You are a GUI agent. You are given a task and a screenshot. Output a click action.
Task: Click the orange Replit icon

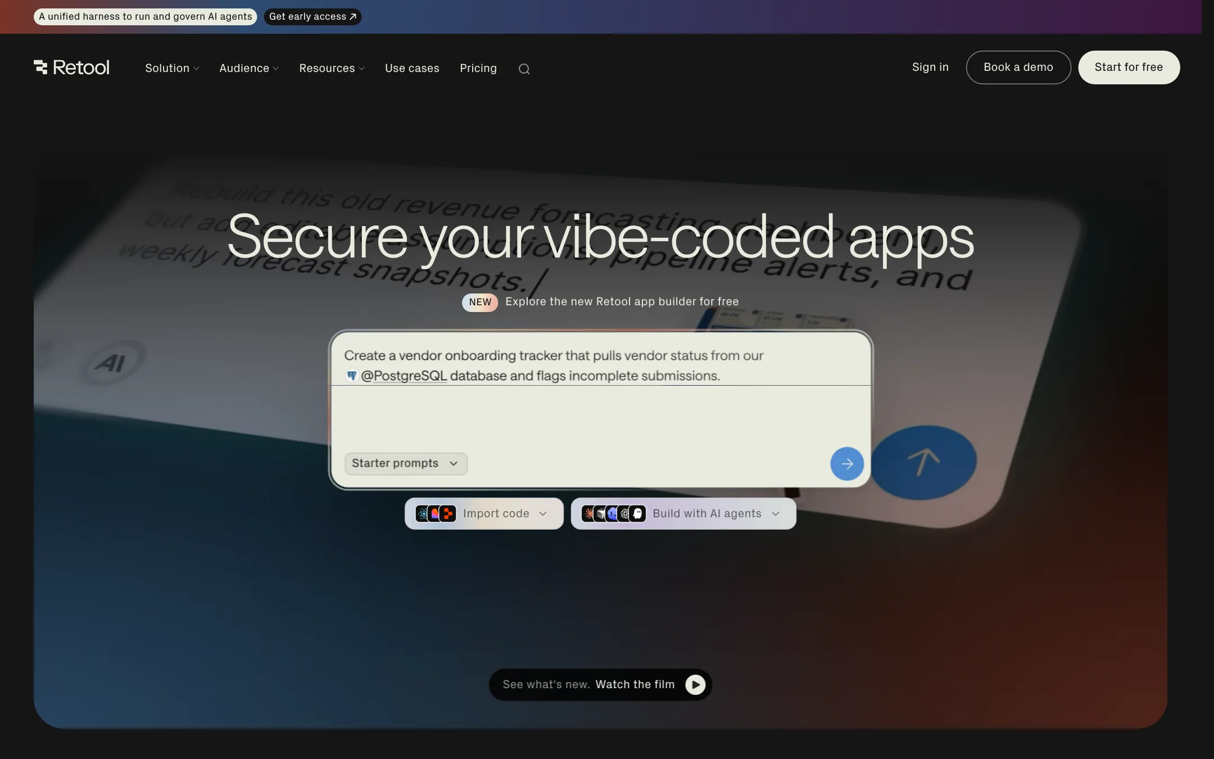tap(448, 513)
